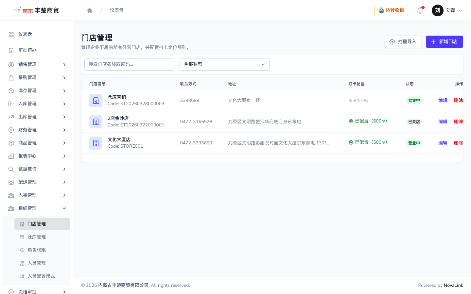The height and width of the screenshot is (294, 471).
Task: Click the 仪表盘 sidebar icon
Action: 11,35
